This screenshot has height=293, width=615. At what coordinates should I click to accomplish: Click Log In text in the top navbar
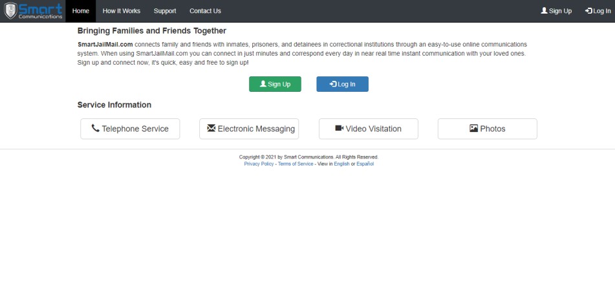click(x=601, y=11)
